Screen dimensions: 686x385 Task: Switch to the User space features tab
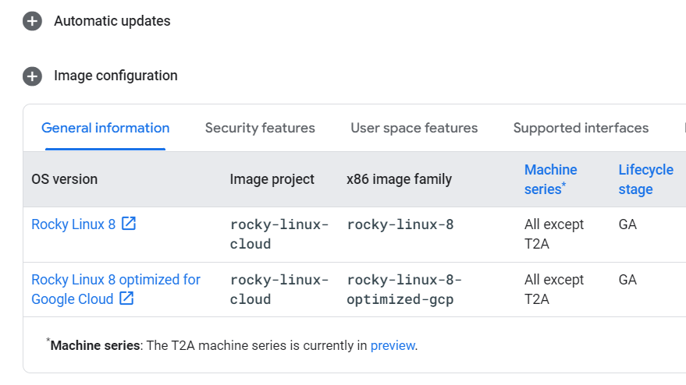(414, 128)
